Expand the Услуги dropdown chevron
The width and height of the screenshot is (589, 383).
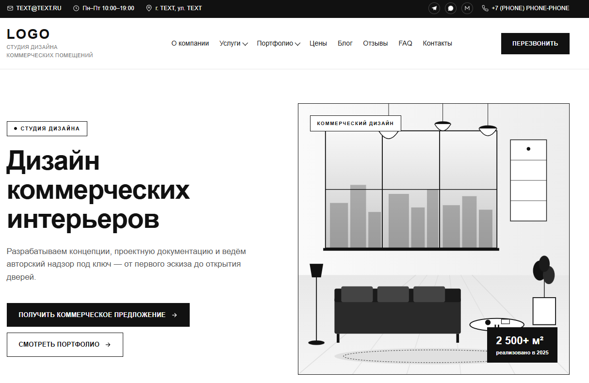pyautogui.click(x=245, y=44)
